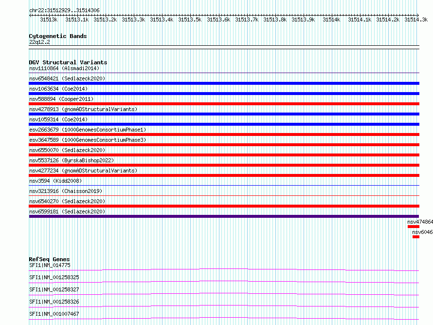The width and height of the screenshot is (433, 325).
Task: Click the Cytogenetic Bands track heading
Action: coord(58,36)
